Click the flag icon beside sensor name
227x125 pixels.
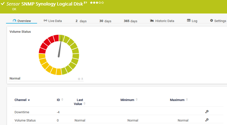coord(85,3)
